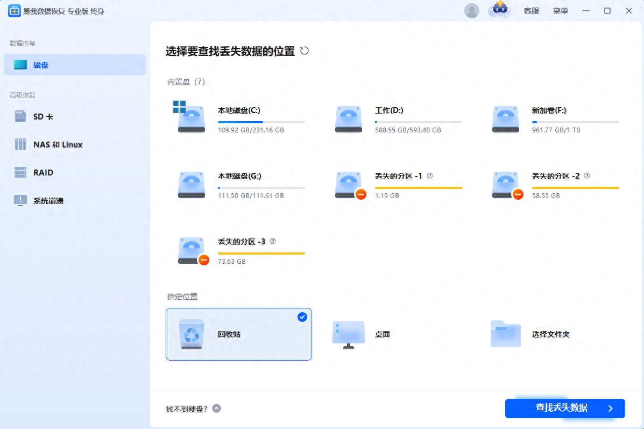Click the 查找丢失数据 button
The image size is (644, 429).
point(564,409)
